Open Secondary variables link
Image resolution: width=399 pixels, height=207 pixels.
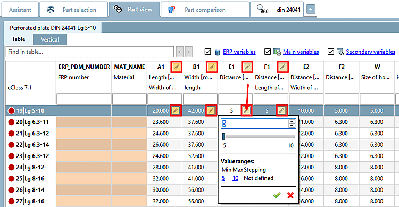point(370,52)
